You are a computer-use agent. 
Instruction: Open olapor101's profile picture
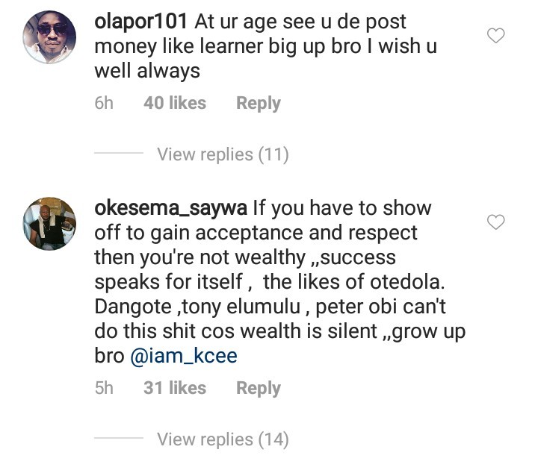point(50,37)
